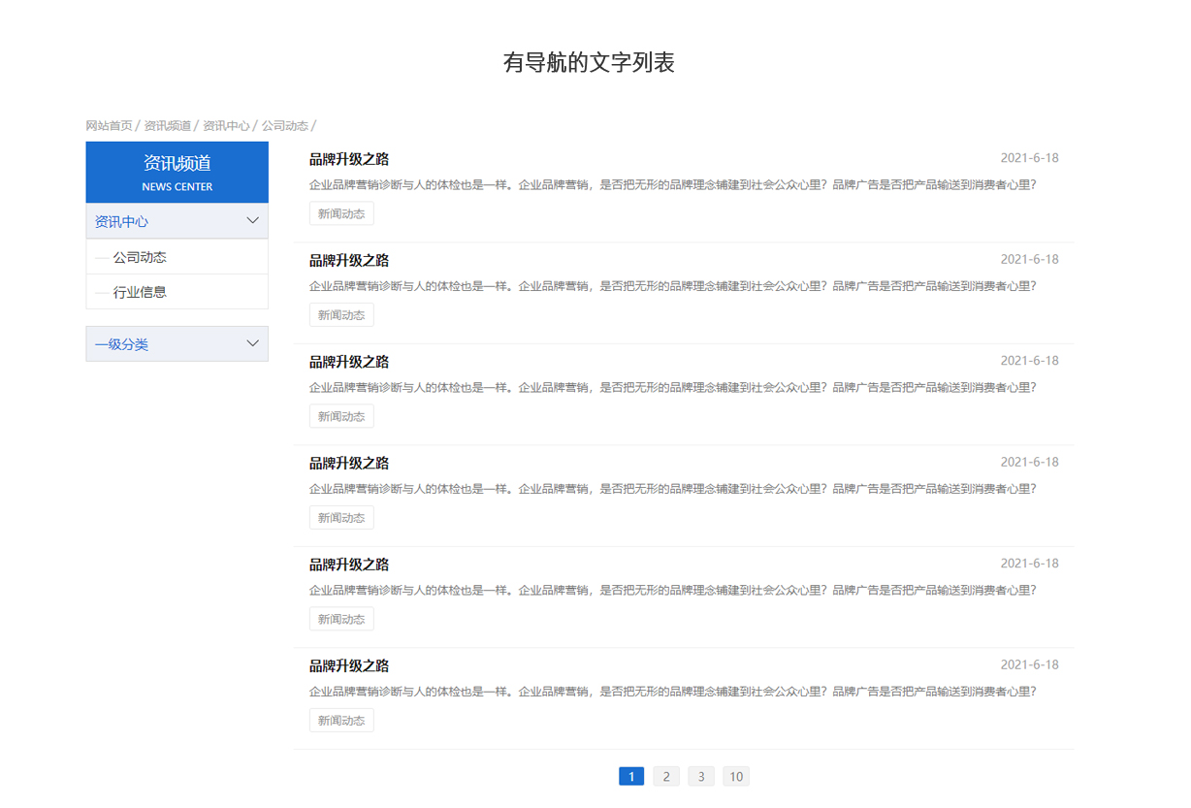The height and width of the screenshot is (808, 1191).
Task: Go to page 3 in pagination
Action: (x=701, y=776)
